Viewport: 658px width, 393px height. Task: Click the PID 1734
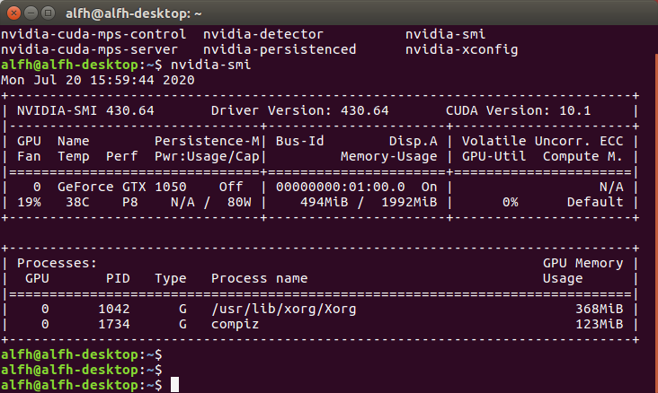pyautogui.click(x=114, y=324)
